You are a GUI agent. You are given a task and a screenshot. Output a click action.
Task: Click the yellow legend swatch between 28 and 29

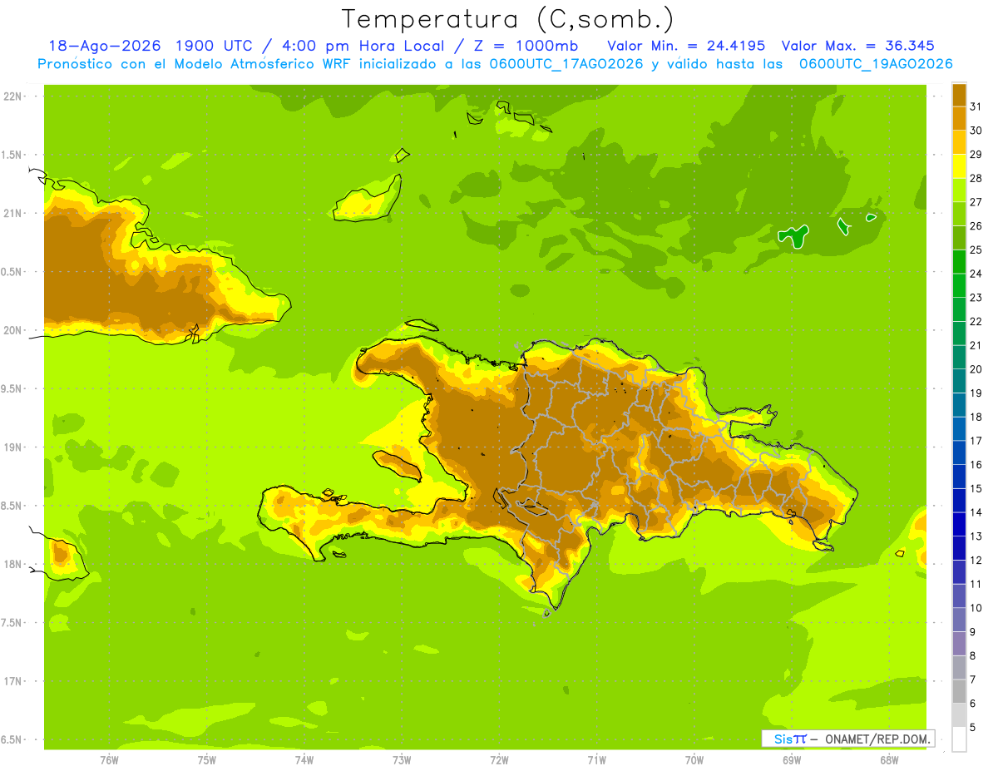pyautogui.click(x=959, y=166)
